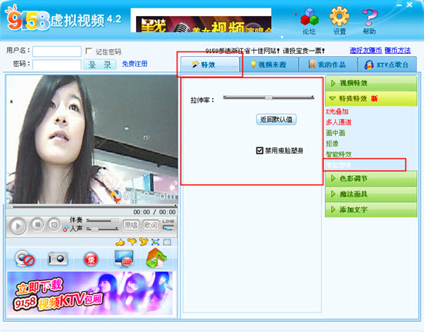Screen dimensions: 424x334
Task: Click the play button under the video
Action: pos(18,227)
